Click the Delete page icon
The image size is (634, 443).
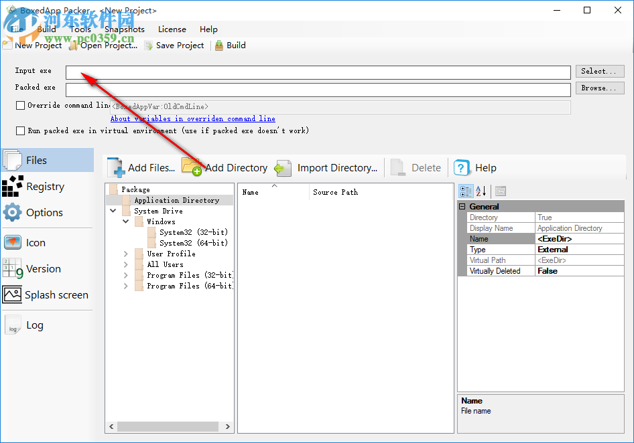pyautogui.click(x=397, y=167)
